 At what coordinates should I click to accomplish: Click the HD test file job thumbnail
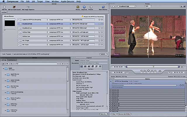(10, 23)
